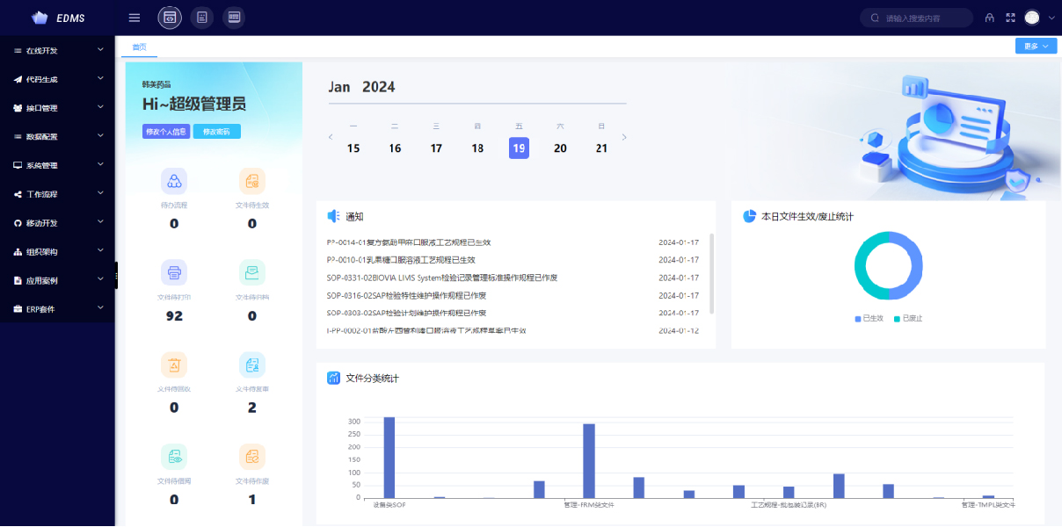Open the 更多 dropdown button
This screenshot has width=1062, height=527.
point(1035,47)
